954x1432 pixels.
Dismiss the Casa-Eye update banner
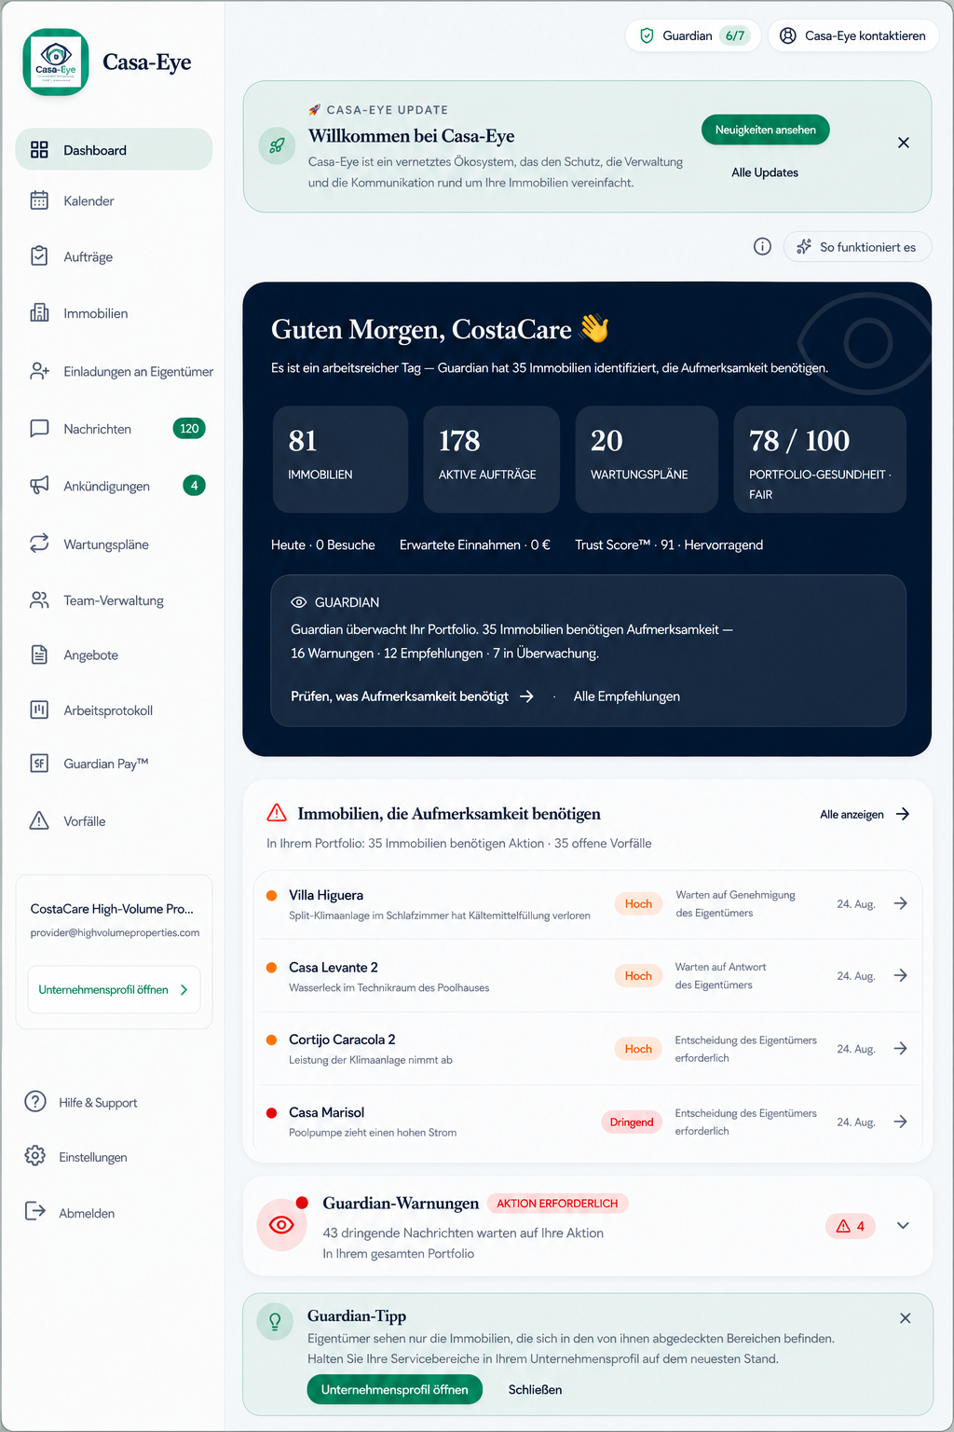pyautogui.click(x=903, y=143)
